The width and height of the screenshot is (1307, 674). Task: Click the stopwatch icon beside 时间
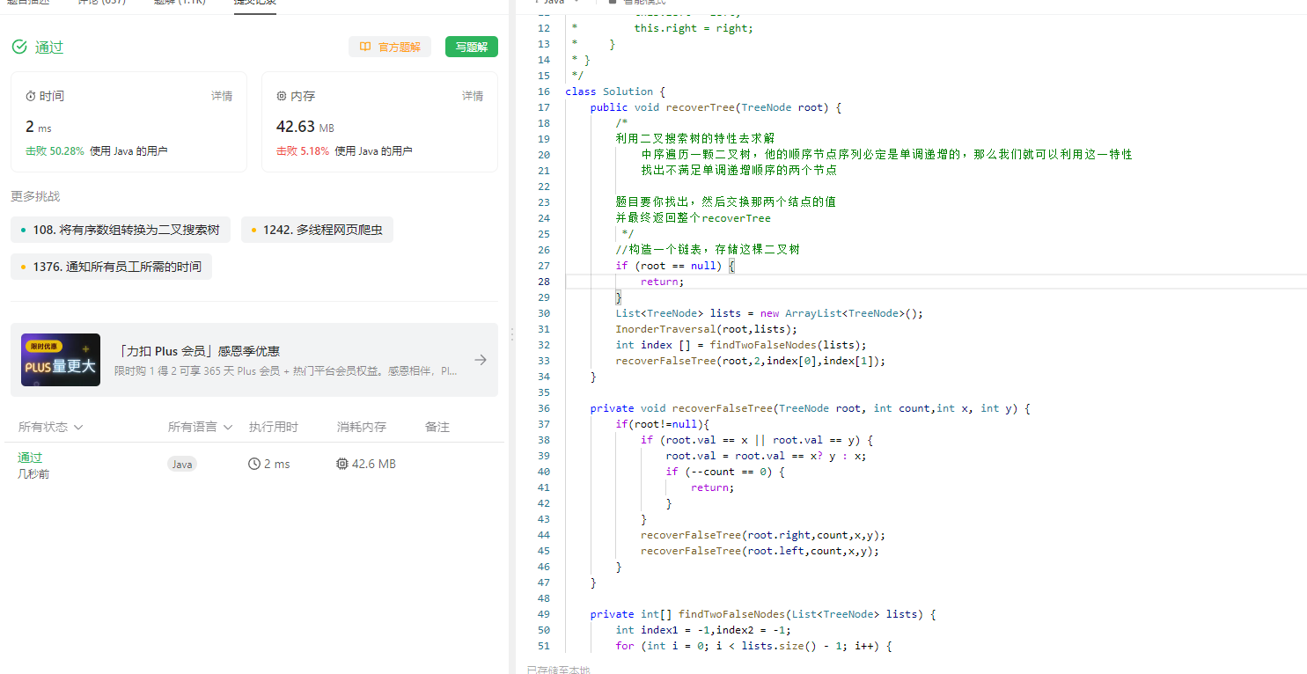(31, 96)
